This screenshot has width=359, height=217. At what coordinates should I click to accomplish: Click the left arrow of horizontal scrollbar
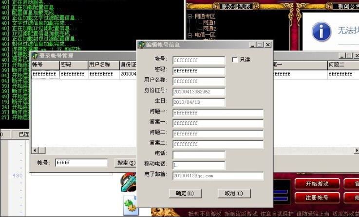click(35, 150)
